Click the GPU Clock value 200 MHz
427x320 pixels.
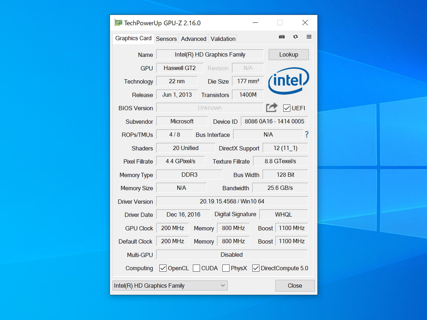(173, 228)
